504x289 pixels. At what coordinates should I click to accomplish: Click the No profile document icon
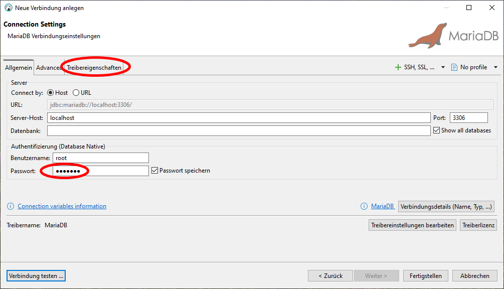(x=454, y=67)
